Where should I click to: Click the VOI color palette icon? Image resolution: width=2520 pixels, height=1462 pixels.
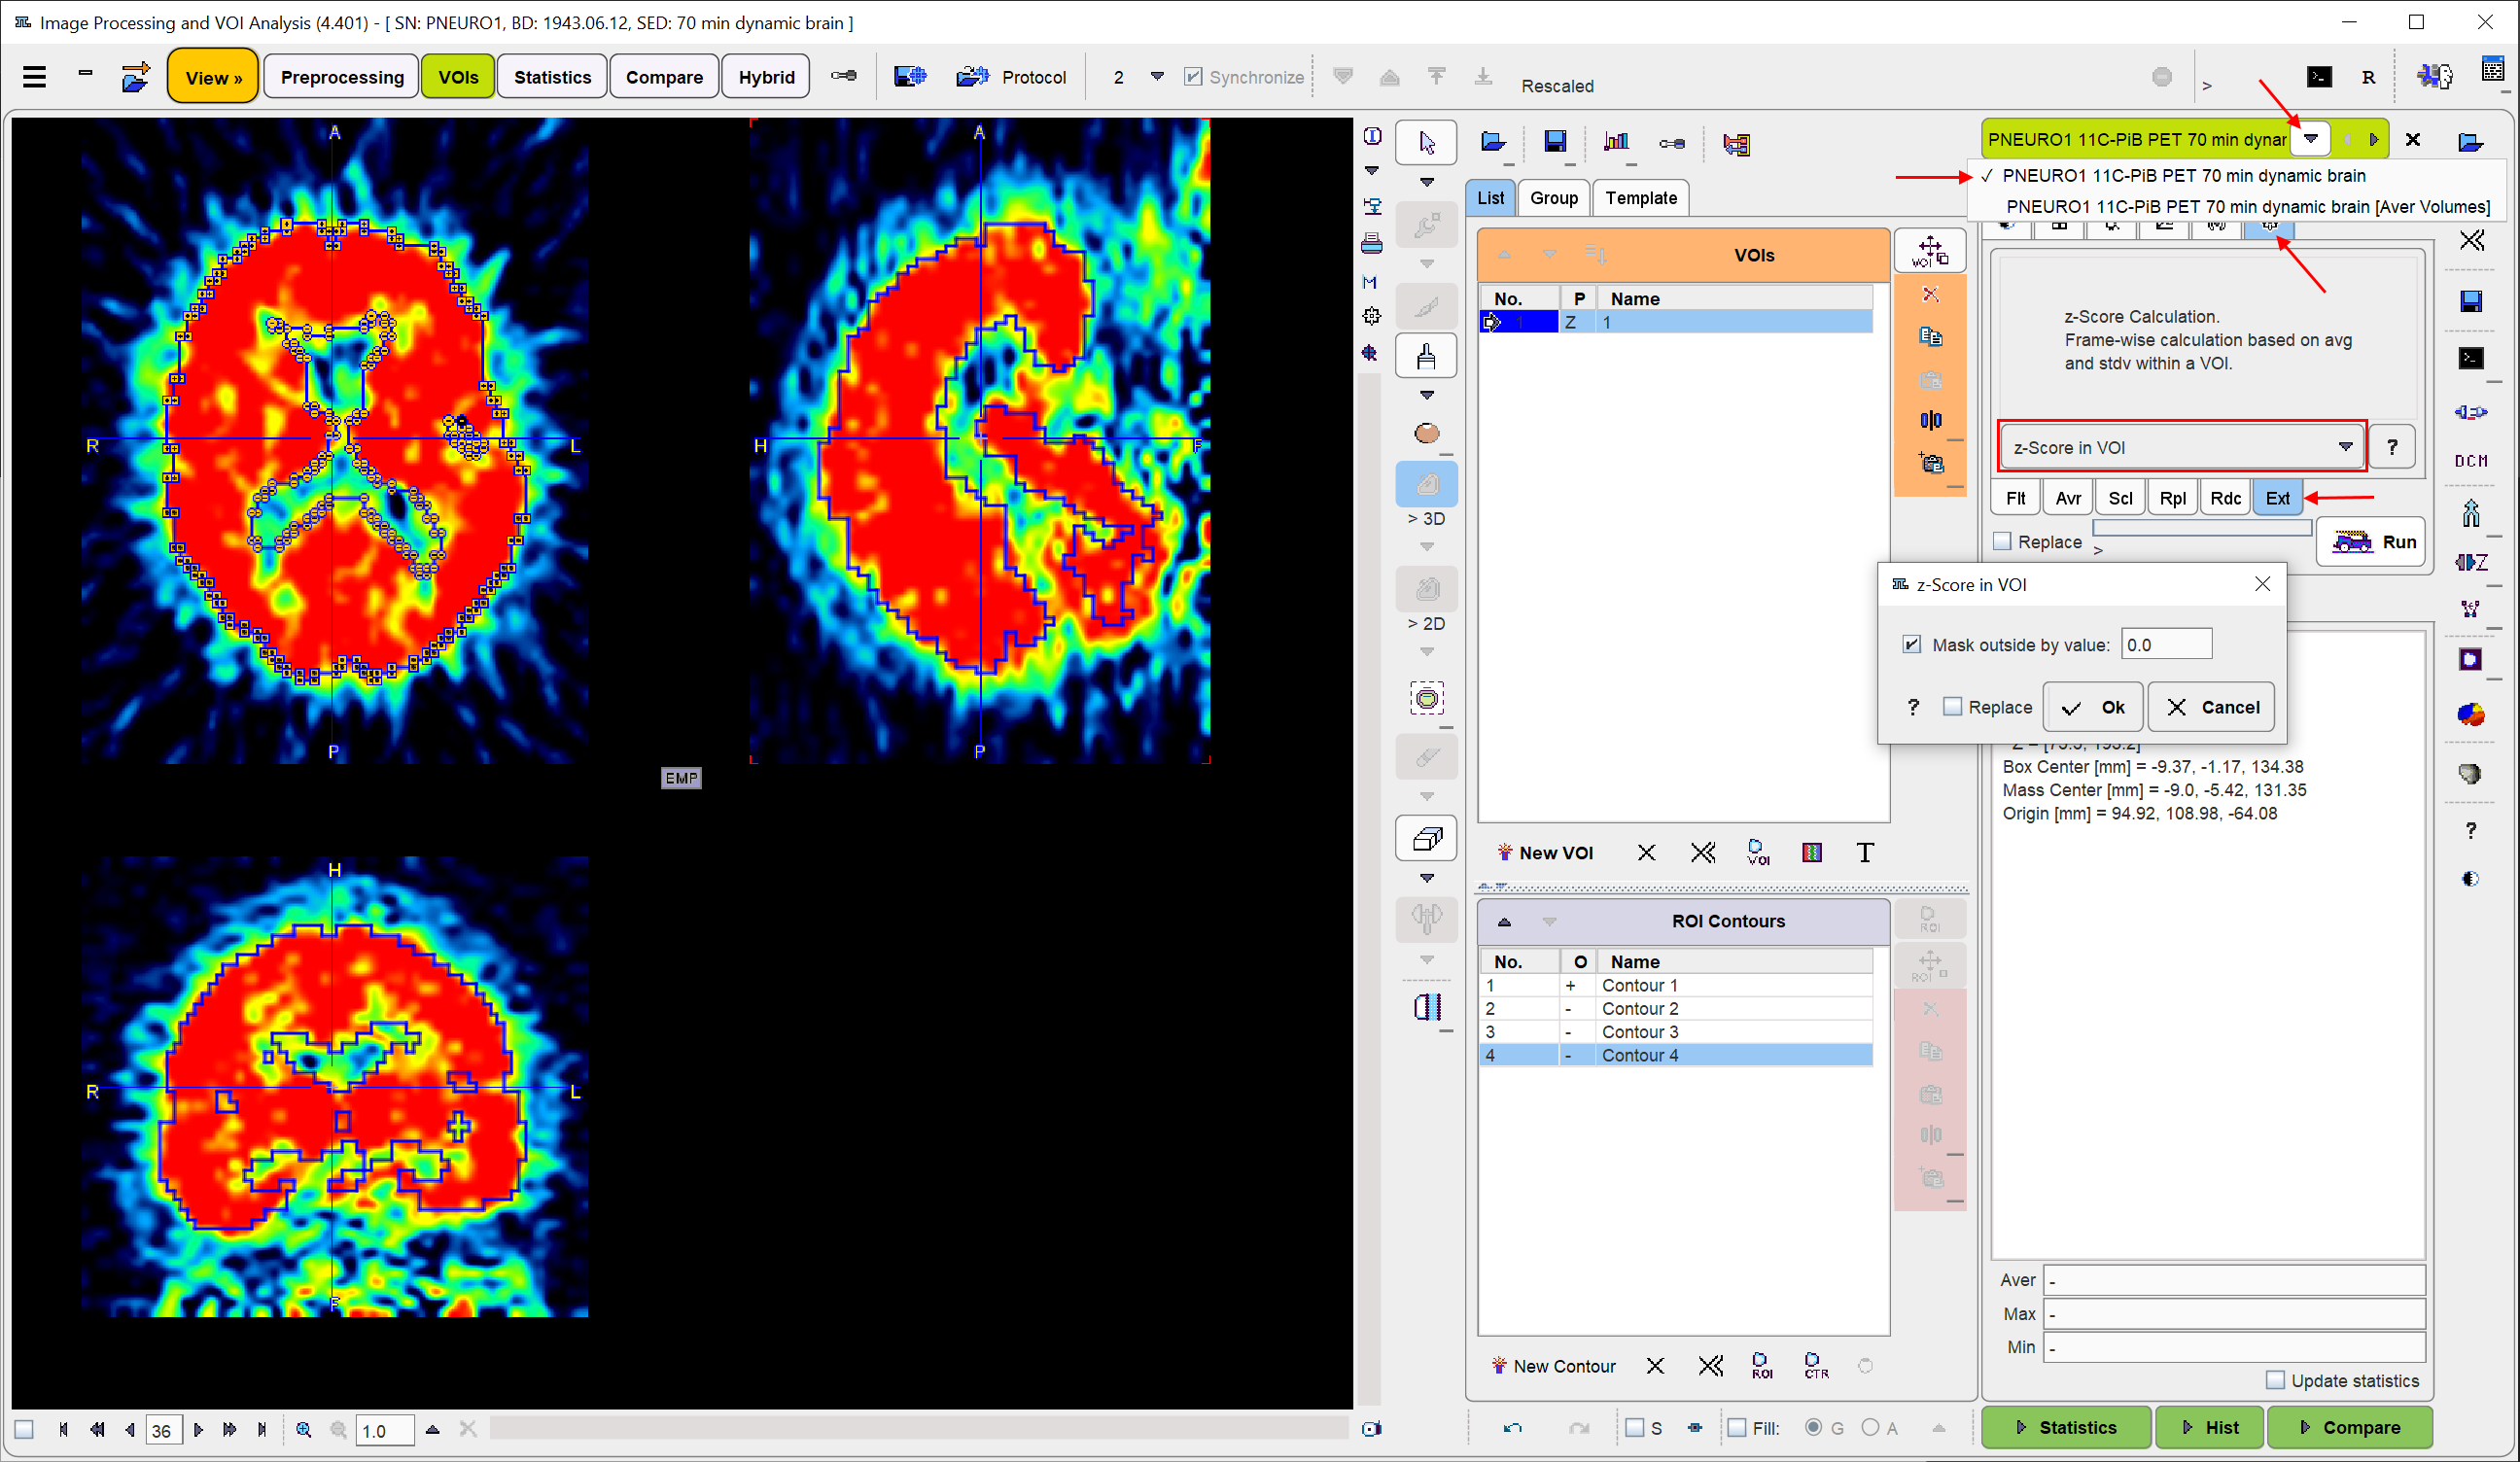click(x=1811, y=853)
